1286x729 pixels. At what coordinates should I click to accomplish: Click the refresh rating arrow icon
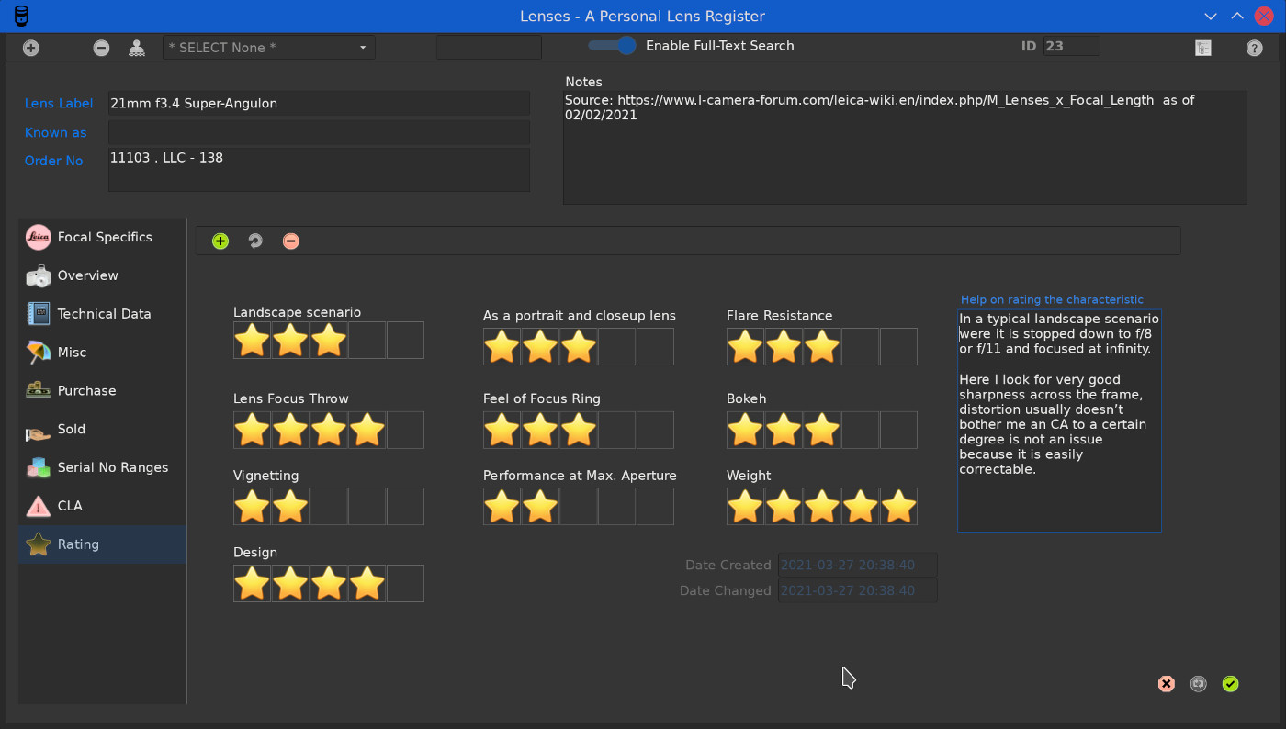(255, 241)
